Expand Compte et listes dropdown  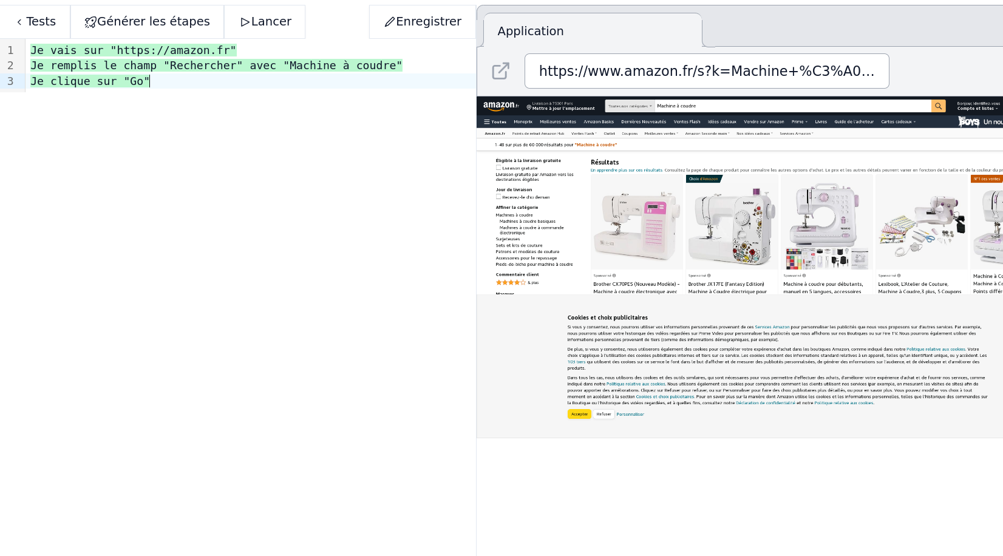(978, 109)
